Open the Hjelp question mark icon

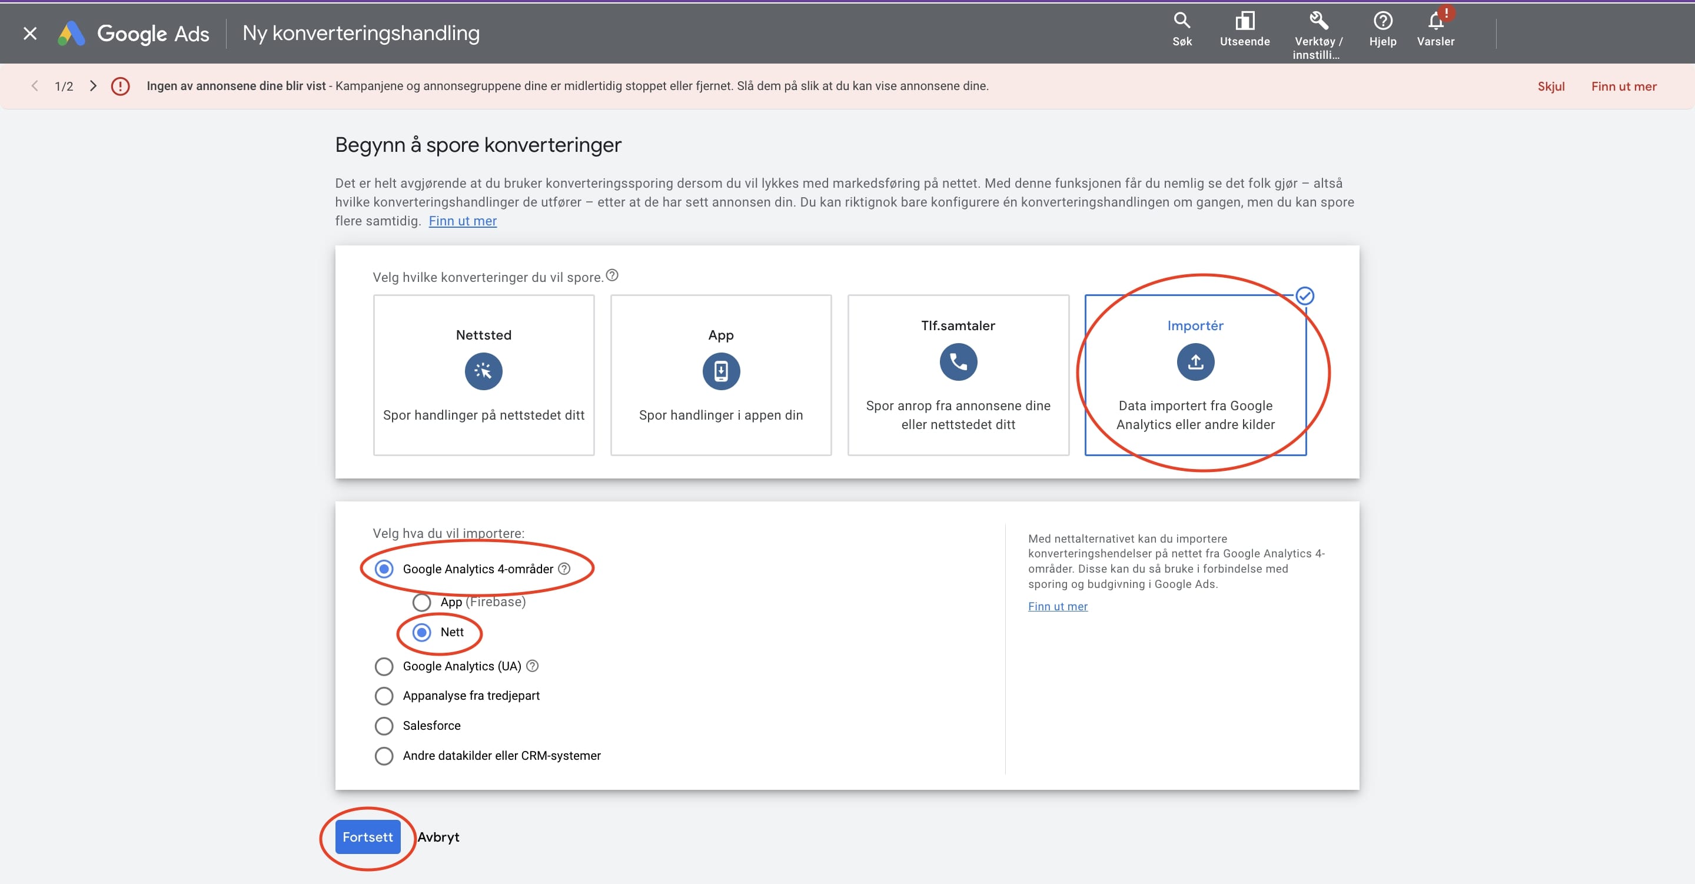coord(1382,22)
